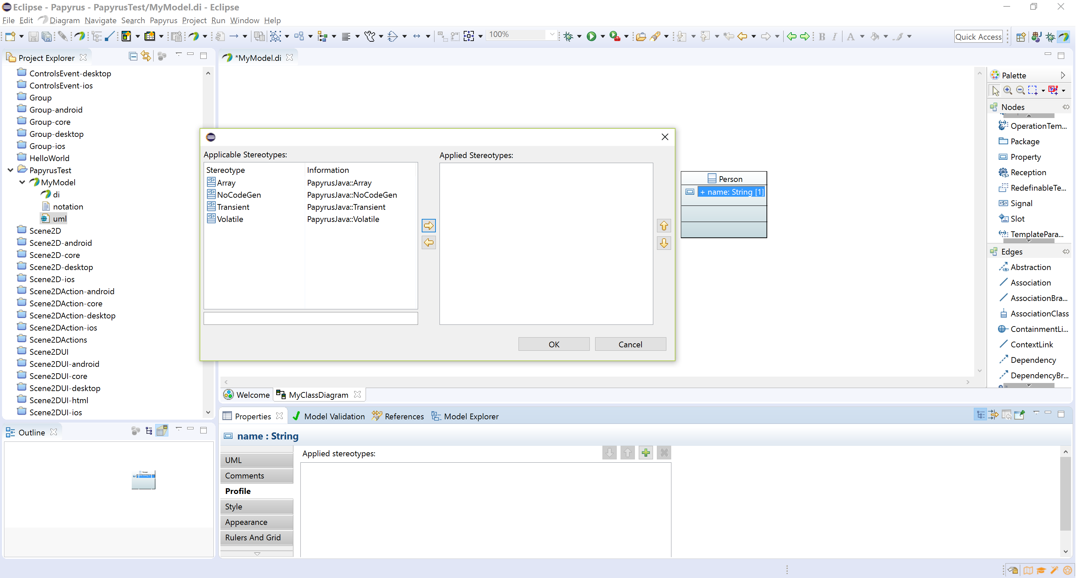This screenshot has width=1076, height=578.
Task: Click the stereotype filter text field
Action: point(311,318)
